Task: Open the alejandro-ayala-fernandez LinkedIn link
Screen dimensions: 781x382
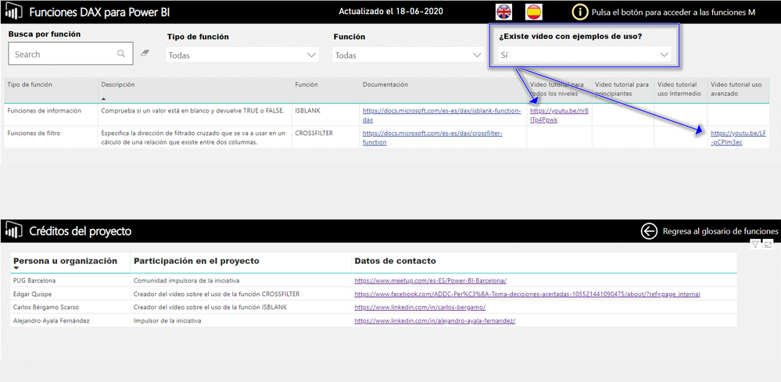Action: pos(435,321)
